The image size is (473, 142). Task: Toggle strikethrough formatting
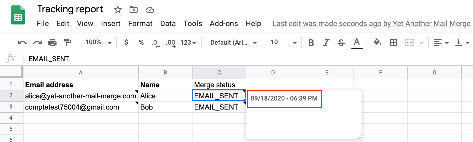(x=341, y=43)
